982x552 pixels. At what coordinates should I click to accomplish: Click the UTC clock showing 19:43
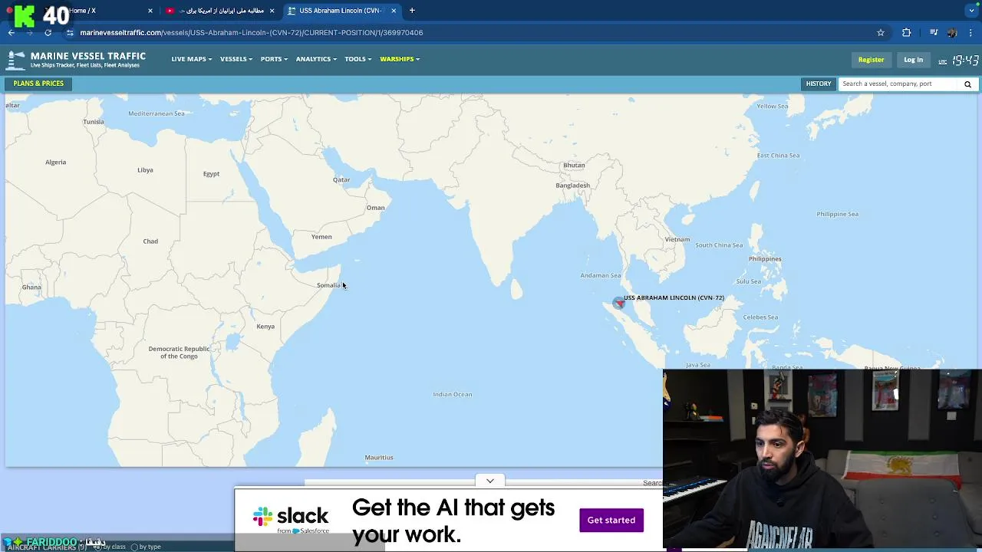(965, 60)
